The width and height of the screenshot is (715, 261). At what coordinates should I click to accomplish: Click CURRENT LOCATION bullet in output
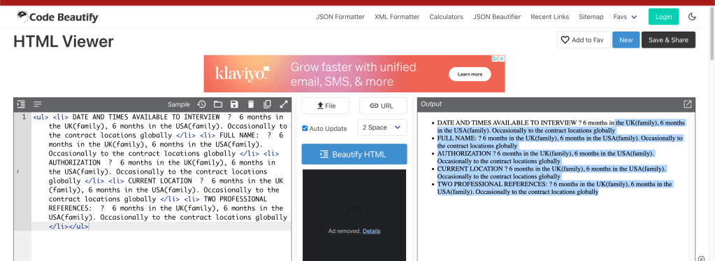(x=551, y=172)
